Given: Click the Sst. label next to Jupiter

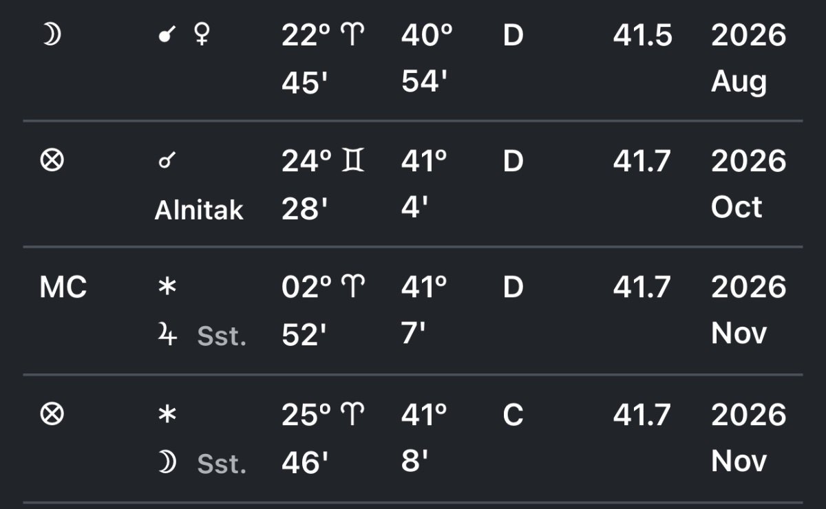Looking at the screenshot, I should tap(222, 337).
